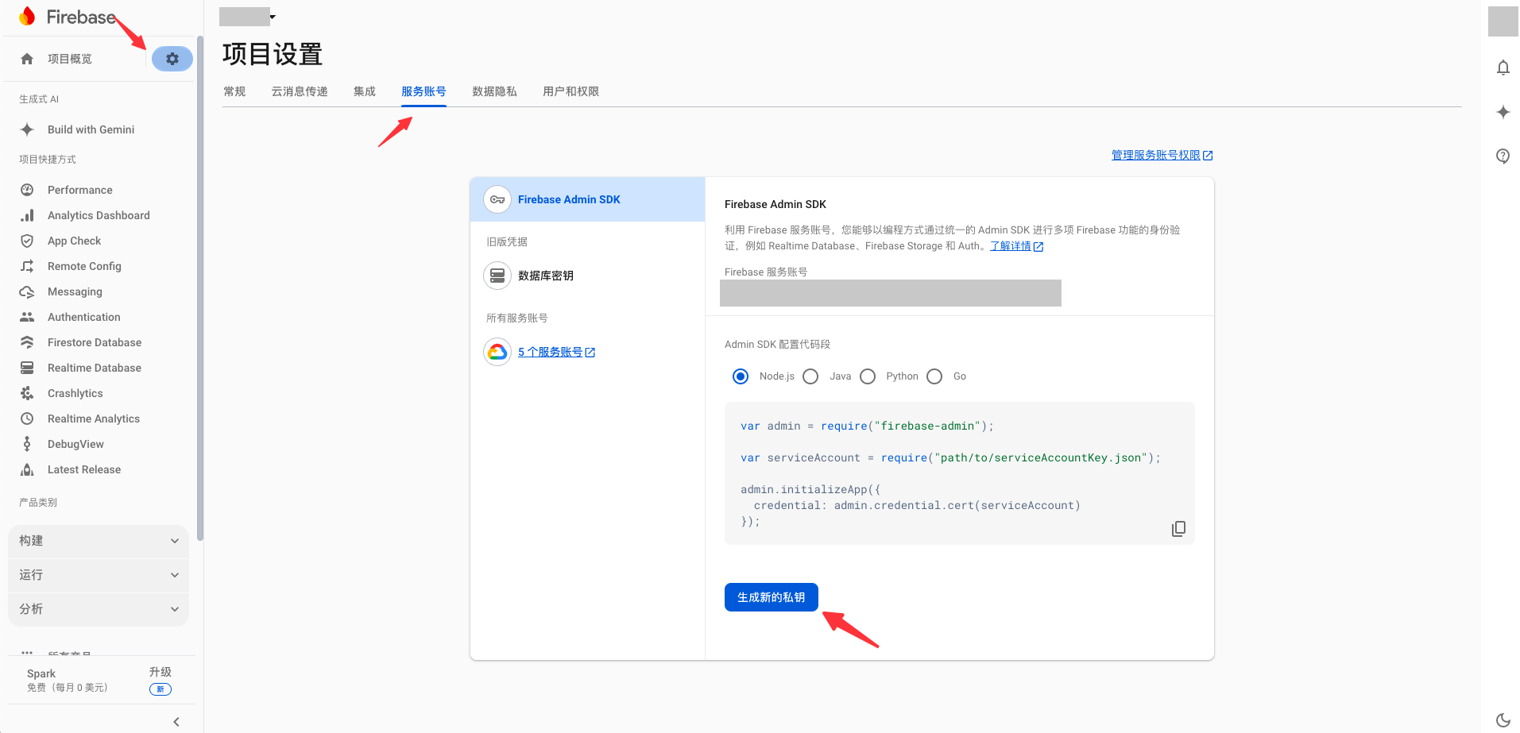Viewport: 1520px width, 733px height.
Task: Click the Crashlytics icon
Action: (x=27, y=393)
